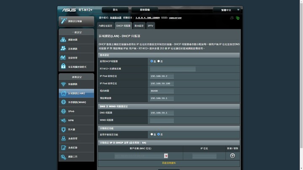
Task: Click the plus icon to add DHCP entry
Action: tap(232, 156)
